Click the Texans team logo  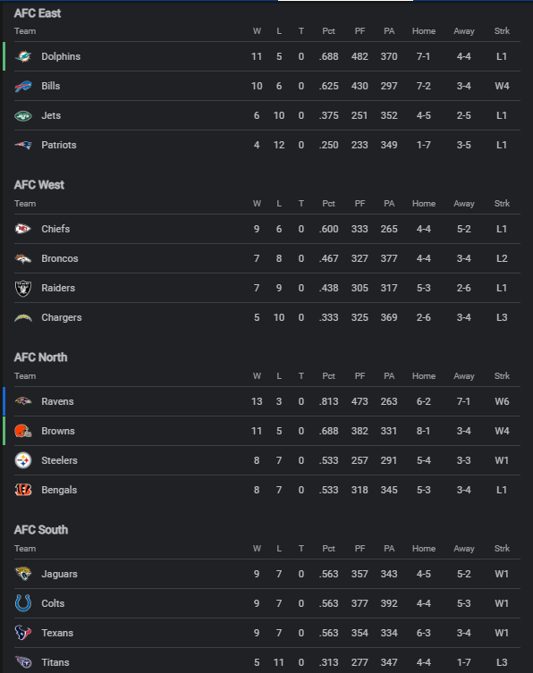pyautogui.click(x=23, y=633)
